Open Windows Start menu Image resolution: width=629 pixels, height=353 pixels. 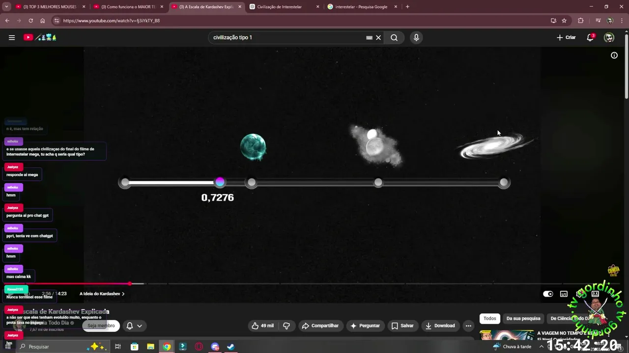(x=8, y=347)
